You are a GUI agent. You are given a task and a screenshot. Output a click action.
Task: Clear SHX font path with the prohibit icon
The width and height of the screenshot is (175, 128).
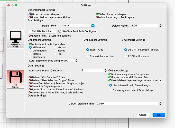(x=60, y=31)
